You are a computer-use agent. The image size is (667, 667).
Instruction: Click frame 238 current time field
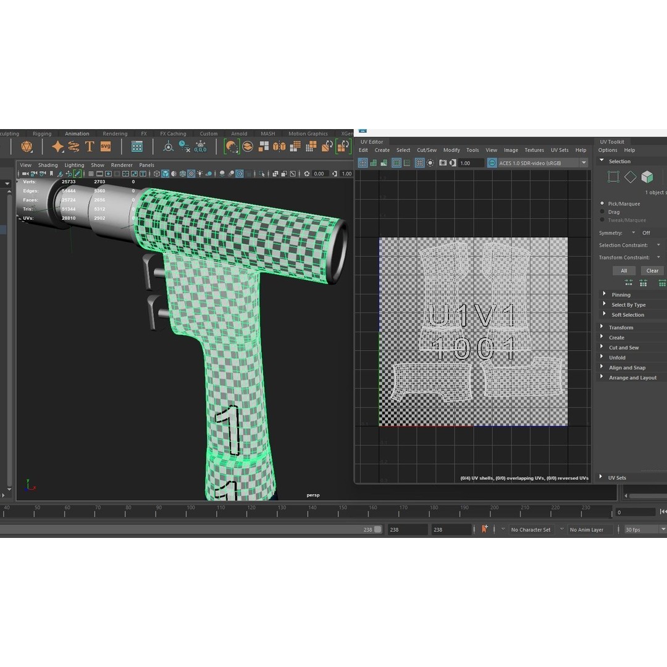click(369, 529)
